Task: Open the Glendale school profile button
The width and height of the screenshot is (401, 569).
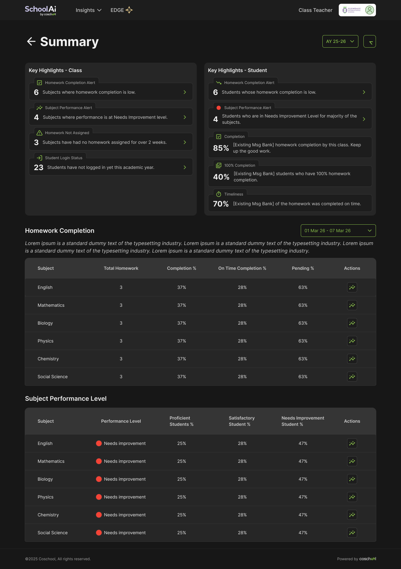Action: point(357,10)
